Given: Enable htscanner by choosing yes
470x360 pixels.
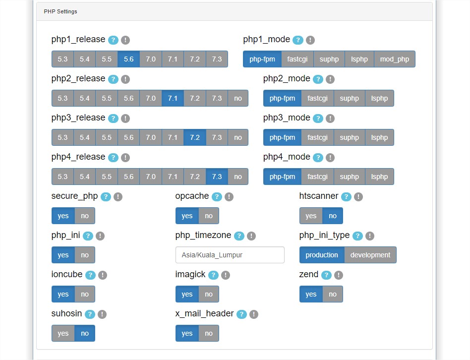Looking at the screenshot, I should click(311, 216).
